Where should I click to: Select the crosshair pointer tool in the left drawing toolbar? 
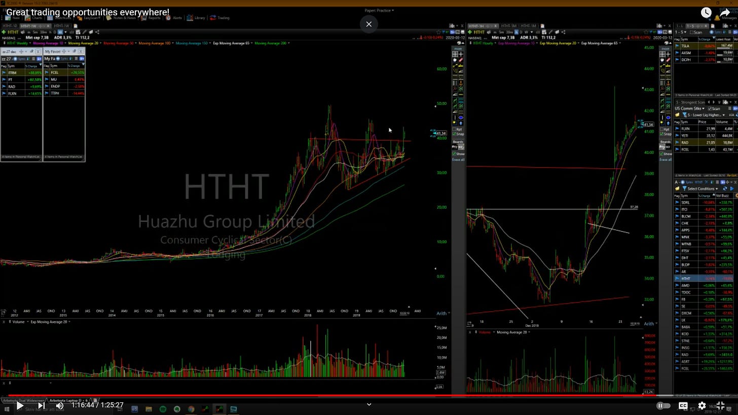(461, 54)
